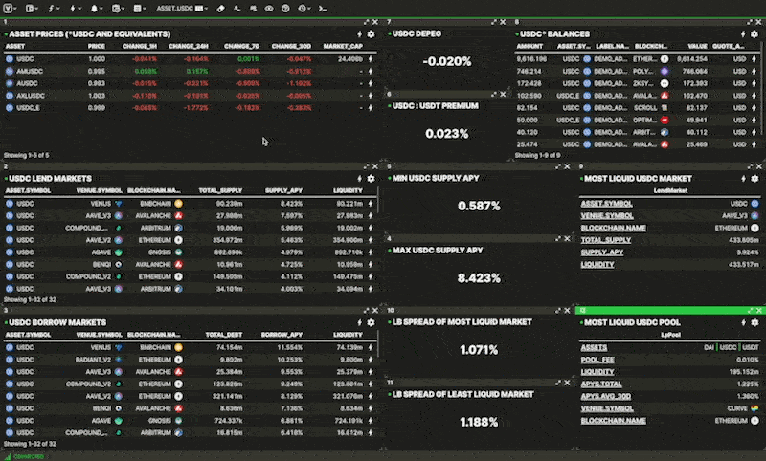Open the table view dropdown in the toolbar

(140, 9)
